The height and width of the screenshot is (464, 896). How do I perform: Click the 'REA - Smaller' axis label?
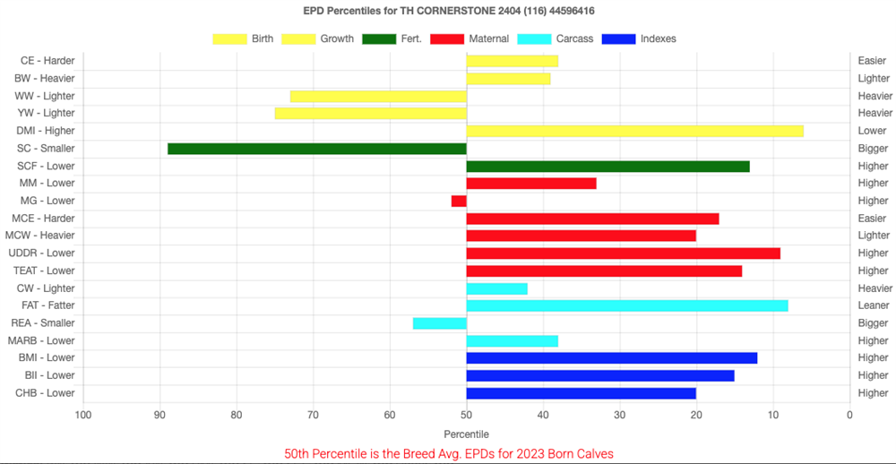click(x=43, y=322)
